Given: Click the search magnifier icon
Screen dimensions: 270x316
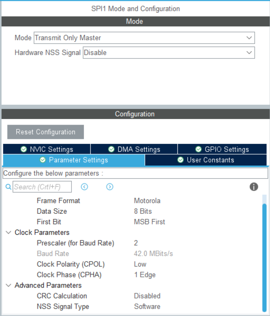Looking at the screenshot, I should pos(8,187).
